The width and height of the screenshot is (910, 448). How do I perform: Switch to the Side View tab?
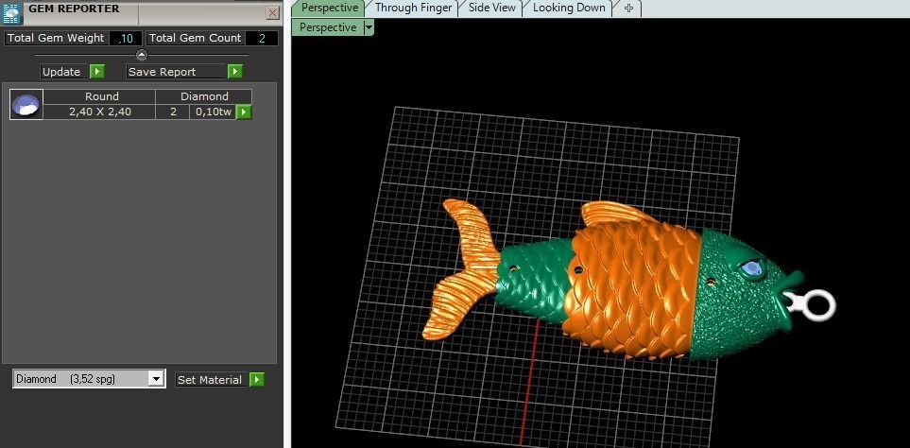tap(491, 9)
